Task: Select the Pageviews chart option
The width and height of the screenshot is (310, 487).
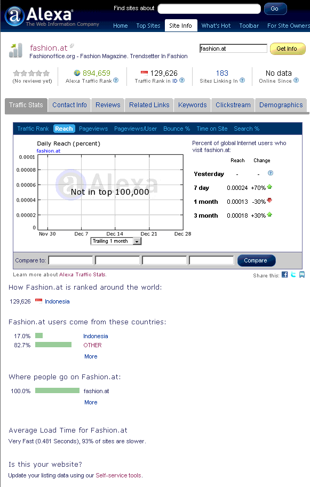Action: 93,129
